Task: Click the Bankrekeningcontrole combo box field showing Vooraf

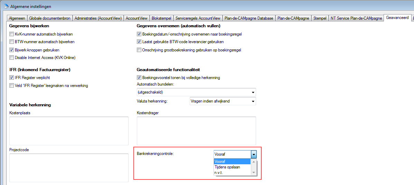Action: tap(232, 154)
